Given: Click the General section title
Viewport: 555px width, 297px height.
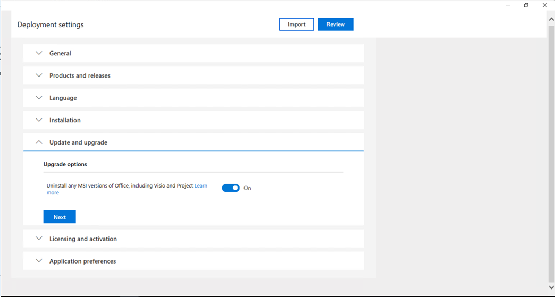Looking at the screenshot, I should pyautogui.click(x=60, y=53).
